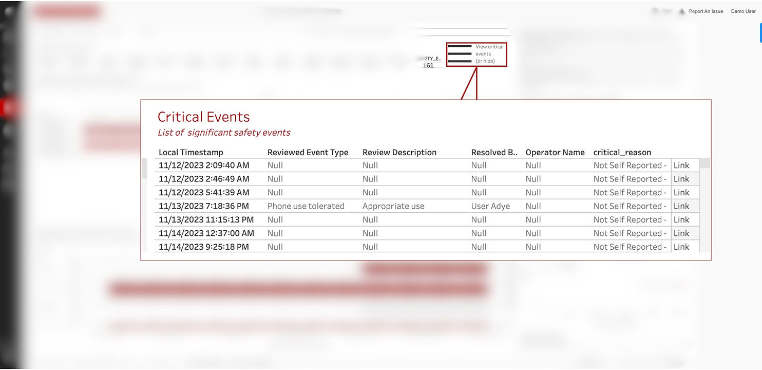
Task: Open Link for the 11/12/2023 2:09:40 AM event
Action: pyautogui.click(x=681, y=165)
